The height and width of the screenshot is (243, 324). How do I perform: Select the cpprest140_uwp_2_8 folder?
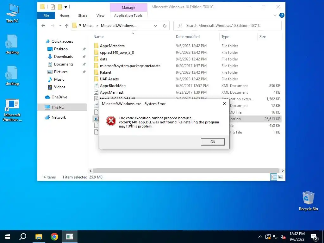[117, 53]
